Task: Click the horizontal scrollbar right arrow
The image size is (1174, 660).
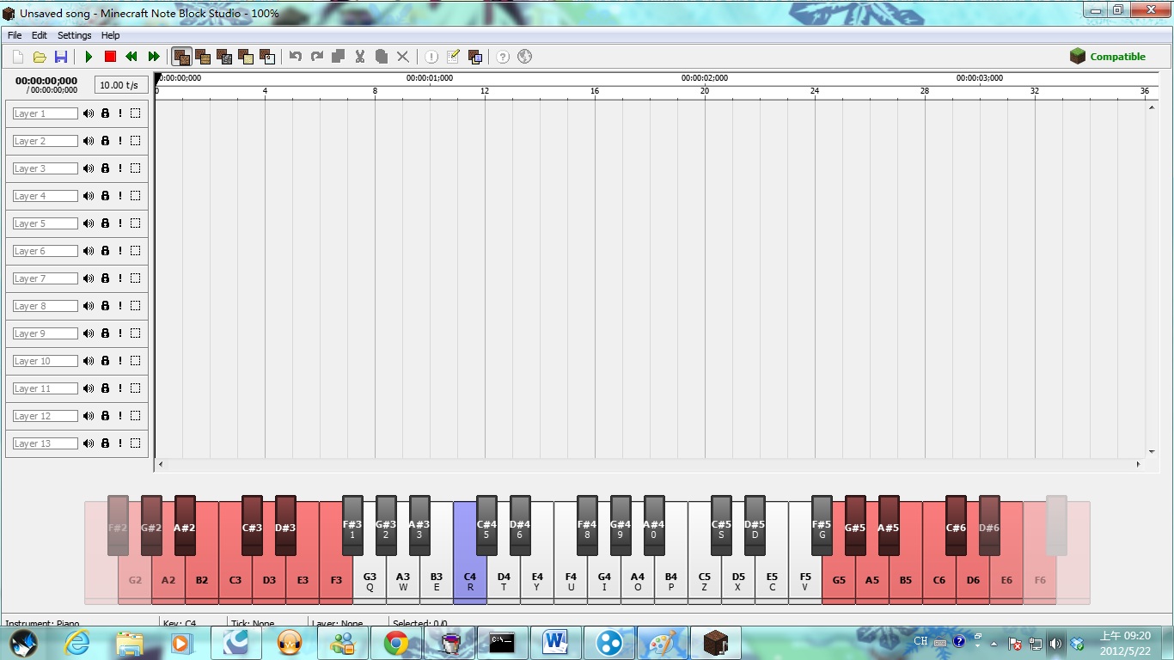Action: tap(1139, 464)
